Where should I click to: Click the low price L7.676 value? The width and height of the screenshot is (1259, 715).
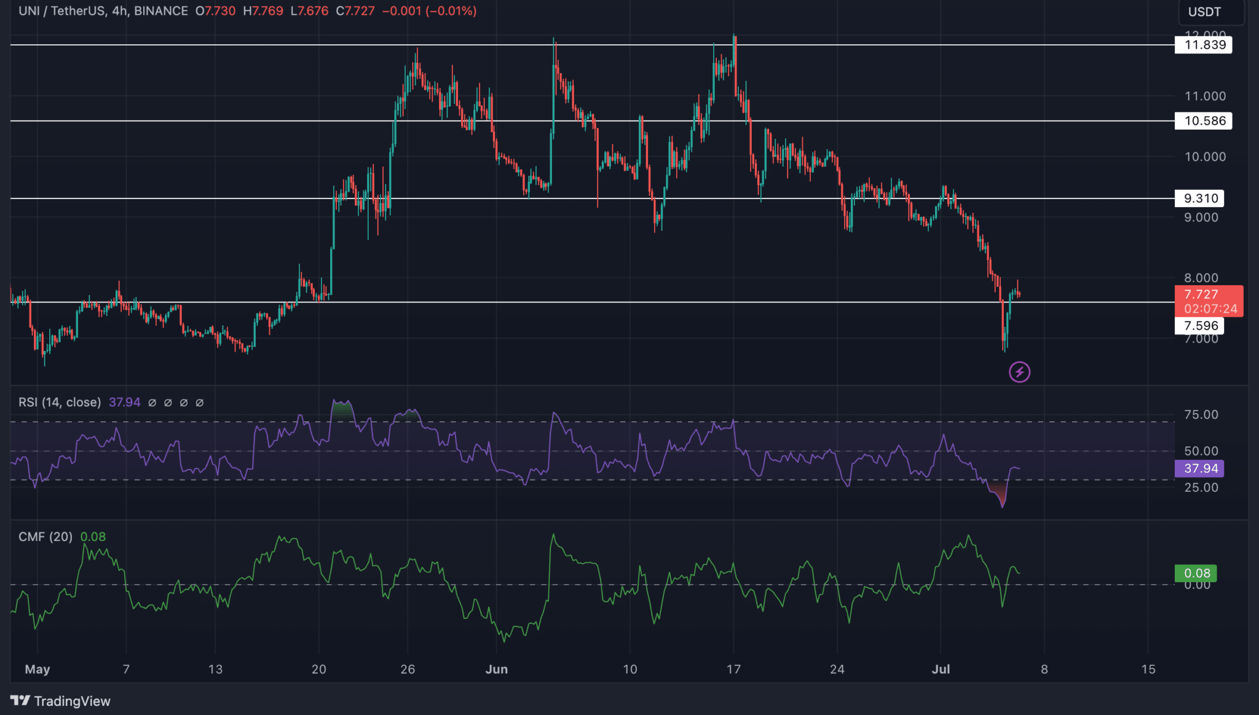(309, 11)
